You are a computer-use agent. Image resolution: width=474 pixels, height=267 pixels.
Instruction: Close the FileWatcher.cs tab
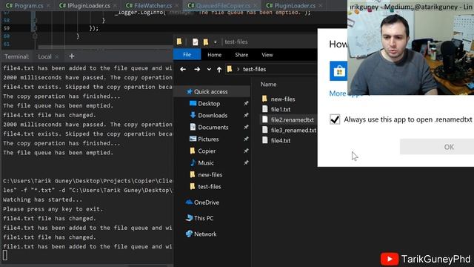pyautogui.click(x=177, y=6)
